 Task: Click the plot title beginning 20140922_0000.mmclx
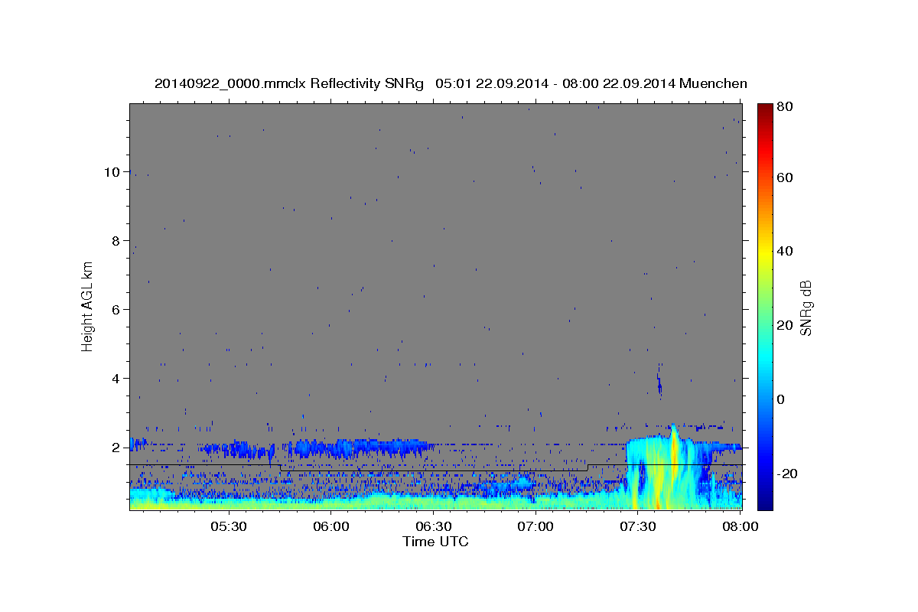(x=451, y=83)
